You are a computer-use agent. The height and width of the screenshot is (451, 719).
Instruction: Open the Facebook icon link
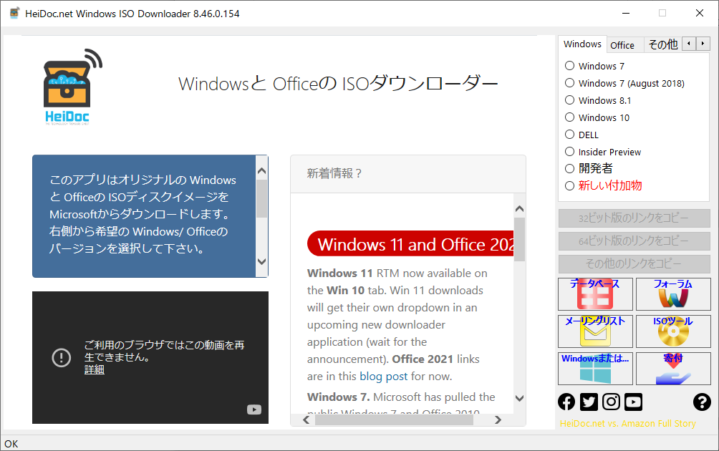coord(566,402)
